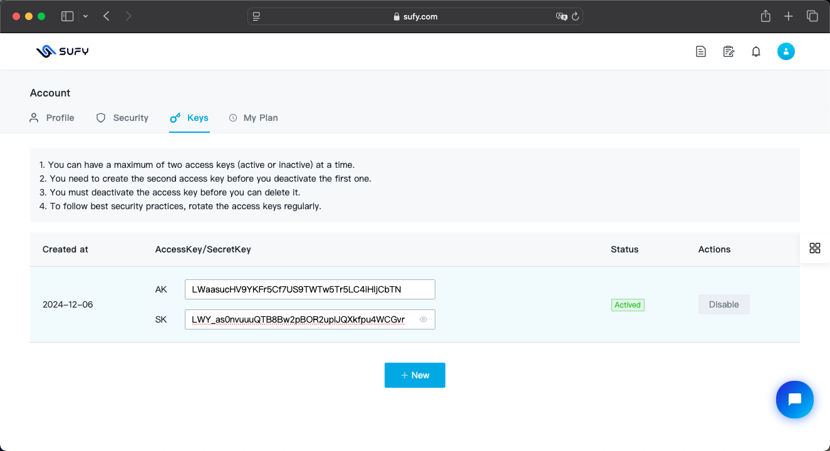830x451 pixels.
Task: Show the tab overview
Action: tap(812, 16)
